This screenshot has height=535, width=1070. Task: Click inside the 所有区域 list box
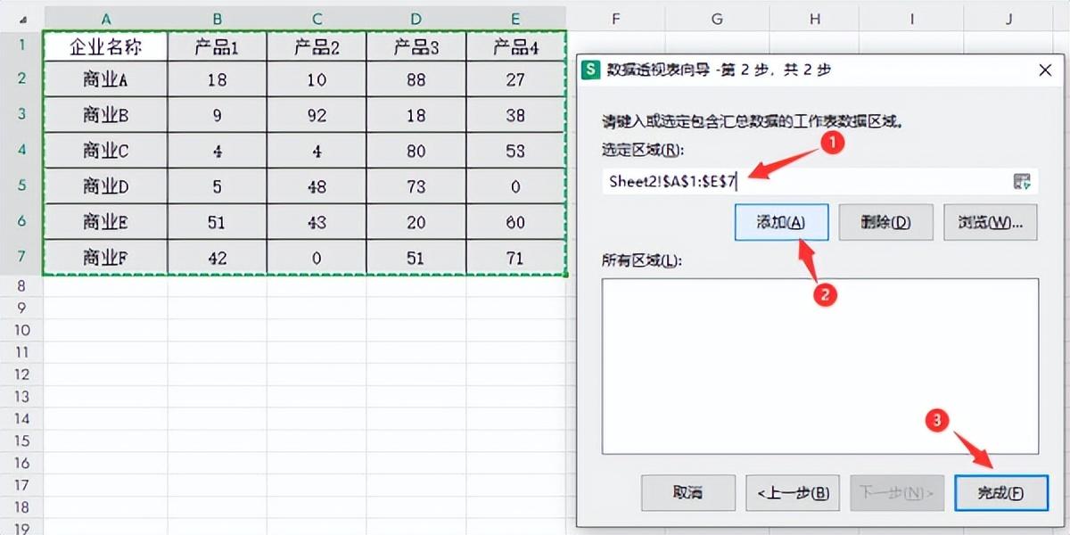(x=820, y=366)
